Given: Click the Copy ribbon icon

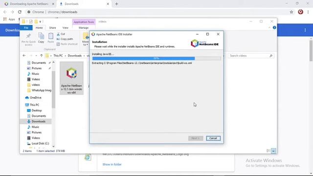Looking at the screenshot, I should pyautogui.click(x=41, y=38).
